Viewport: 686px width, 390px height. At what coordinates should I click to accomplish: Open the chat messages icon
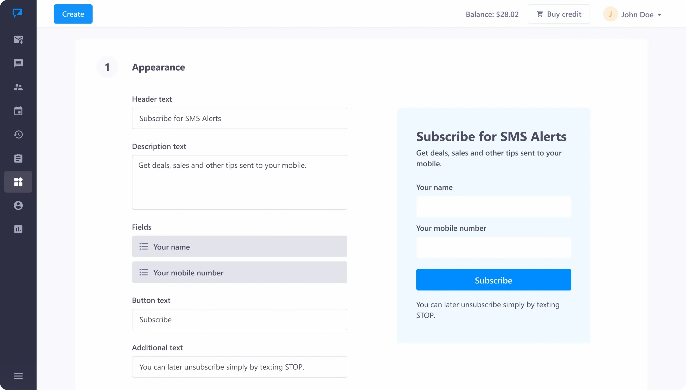(x=18, y=63)
